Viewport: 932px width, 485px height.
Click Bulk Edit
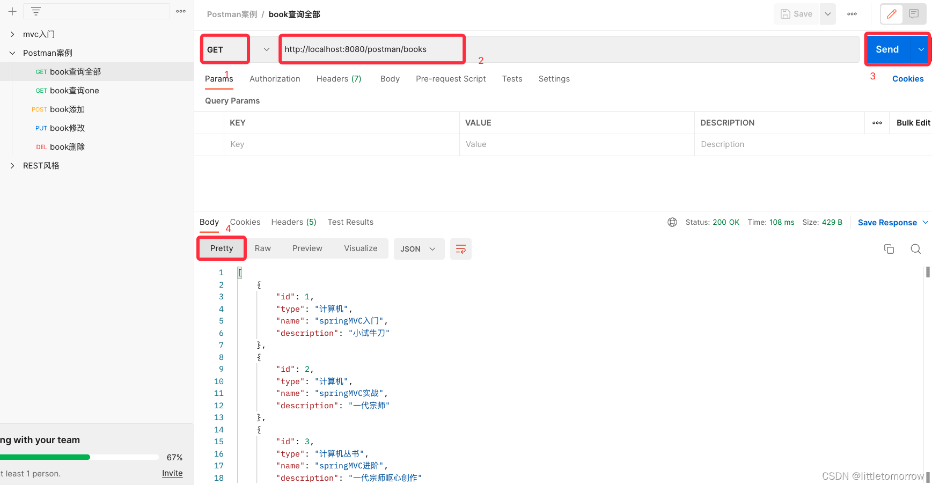(913, 123)
